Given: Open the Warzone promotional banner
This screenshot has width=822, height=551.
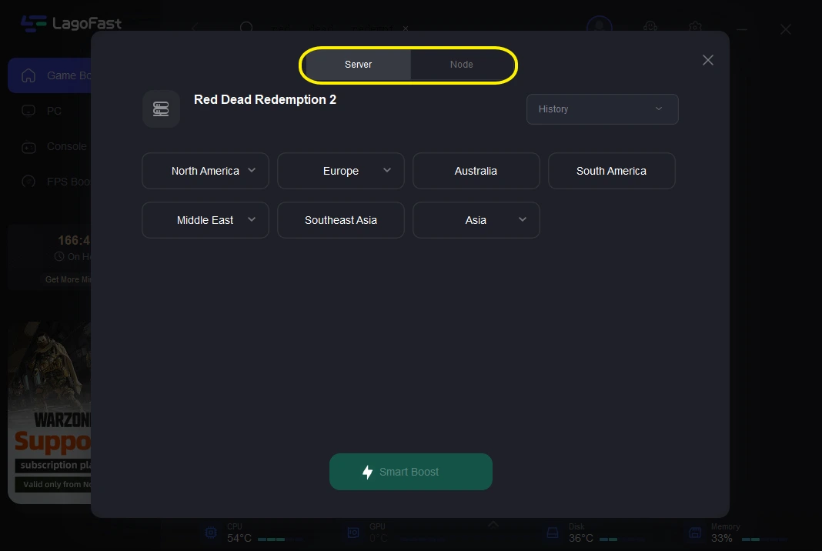Looking at the screenshot, I should 50,412.
